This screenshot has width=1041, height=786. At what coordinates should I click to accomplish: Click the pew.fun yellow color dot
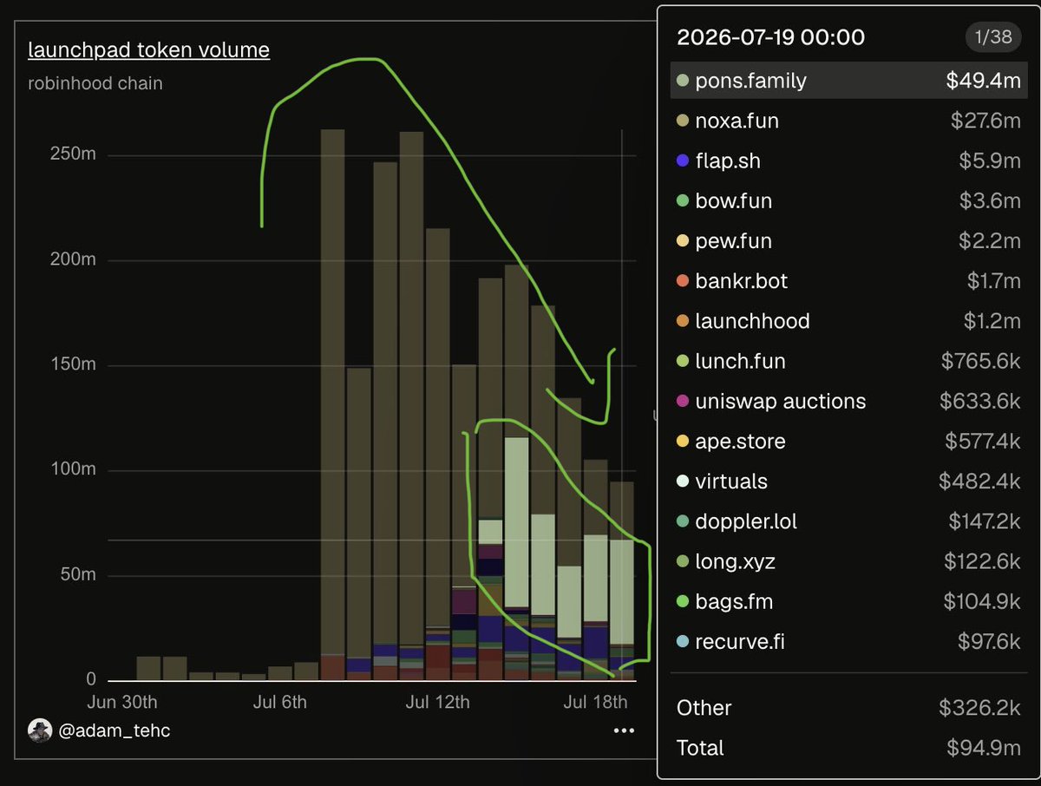coord(683,241)
